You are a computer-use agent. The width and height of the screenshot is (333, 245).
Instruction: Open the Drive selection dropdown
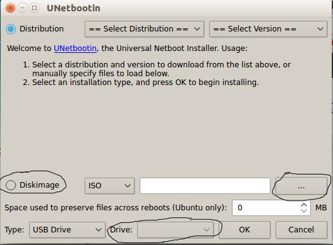[x=176, y=230]
